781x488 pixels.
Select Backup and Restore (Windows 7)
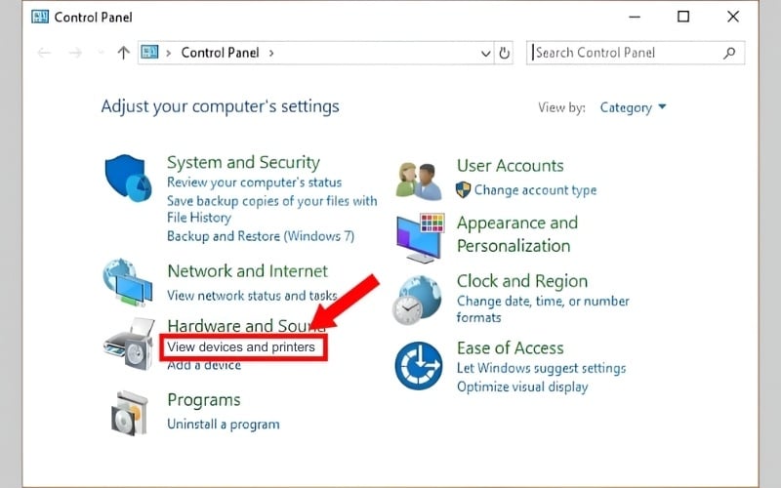[x=261, y=236]
